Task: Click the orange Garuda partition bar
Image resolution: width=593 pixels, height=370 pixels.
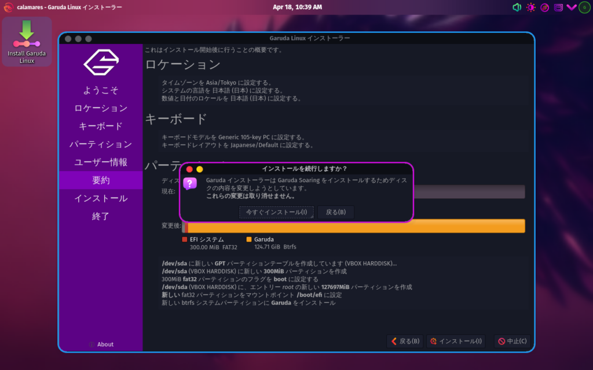Action: (x=356, y=226)
